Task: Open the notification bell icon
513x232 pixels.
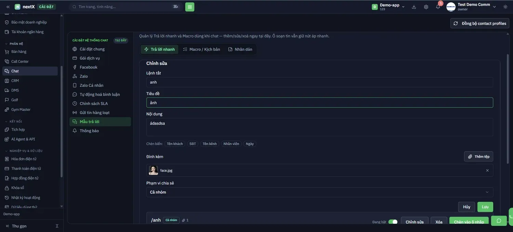Action: (438, 7)
